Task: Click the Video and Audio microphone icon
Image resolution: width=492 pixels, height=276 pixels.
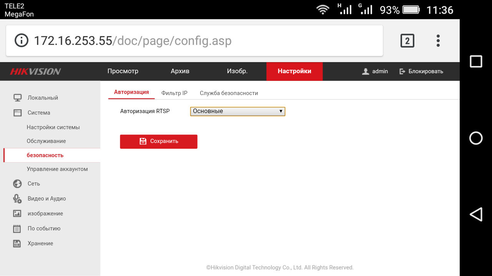Action: pyautogui.click(x=17, y=199)
